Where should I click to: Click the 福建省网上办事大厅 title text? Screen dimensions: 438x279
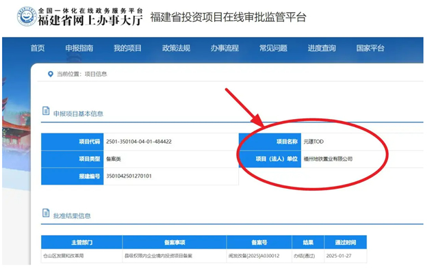click(90, 21)
